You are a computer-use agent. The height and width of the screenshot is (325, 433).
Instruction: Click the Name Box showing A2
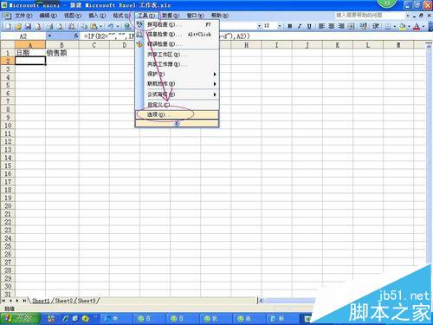(x=23, y=36)
